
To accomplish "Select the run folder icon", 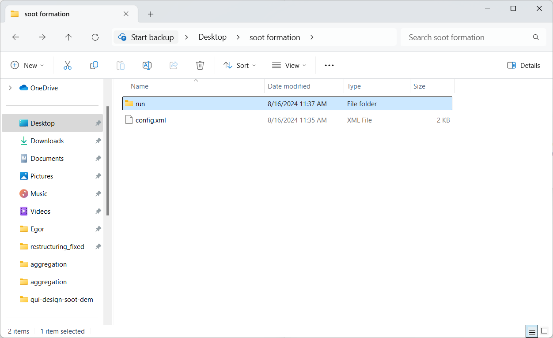I will 129,104.
